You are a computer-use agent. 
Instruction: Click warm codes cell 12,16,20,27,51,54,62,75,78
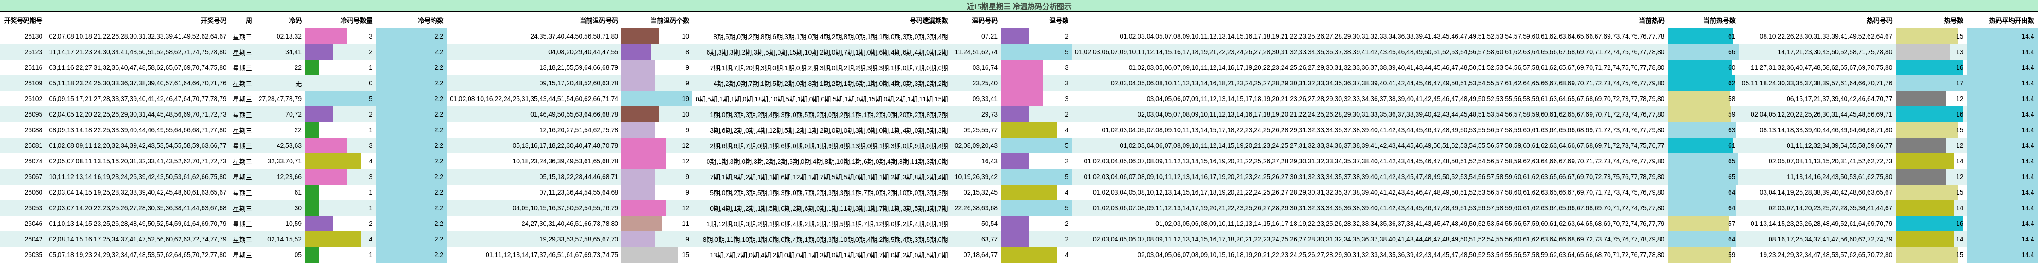578,130
